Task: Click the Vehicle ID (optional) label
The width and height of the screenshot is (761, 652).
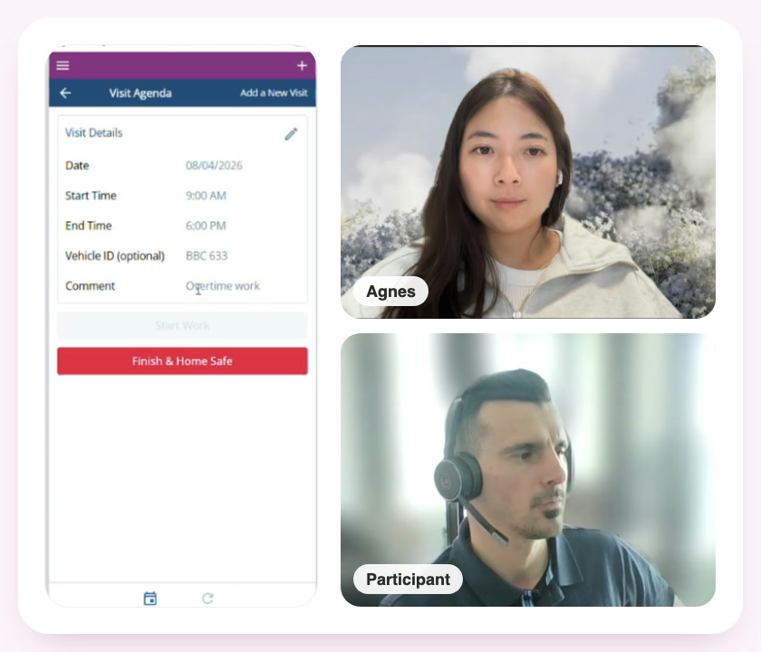Action: coord(115,255)
